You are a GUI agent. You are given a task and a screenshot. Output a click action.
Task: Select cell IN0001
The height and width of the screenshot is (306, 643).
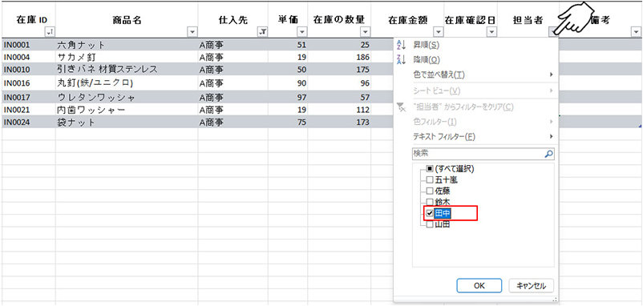click(x=29, y=45)
